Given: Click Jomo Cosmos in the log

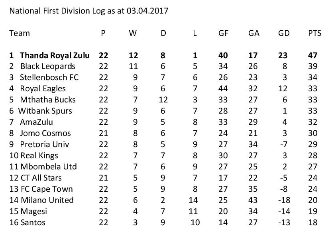Looking at the screenshot, I should tap(45, 133).
